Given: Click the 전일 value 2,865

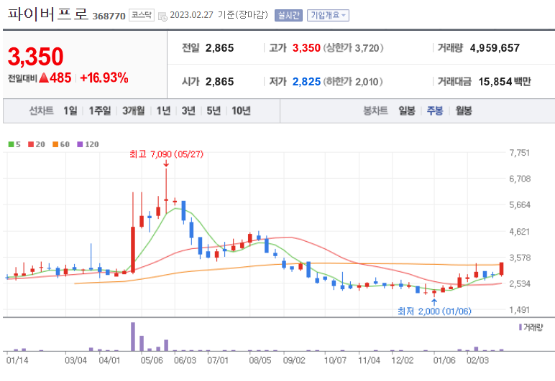Looking at the screenshot, I should pos(219,48).
